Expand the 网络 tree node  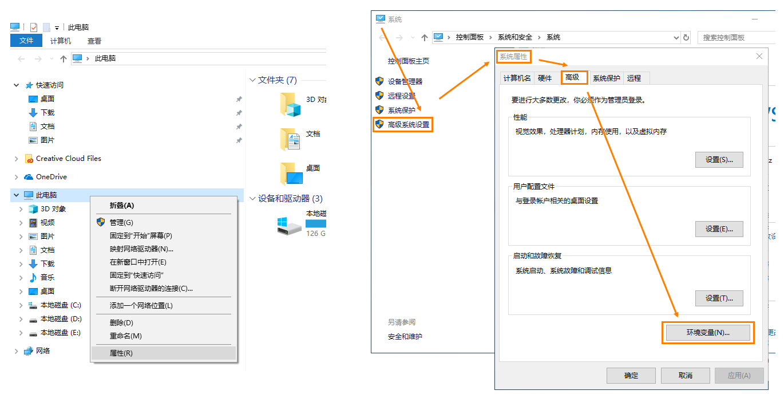point(15,350)
